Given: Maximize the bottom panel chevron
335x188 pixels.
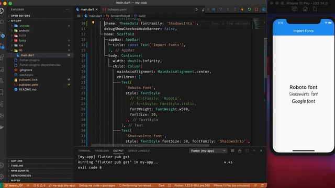Looking at the screenshot, I should coord(254,151).
